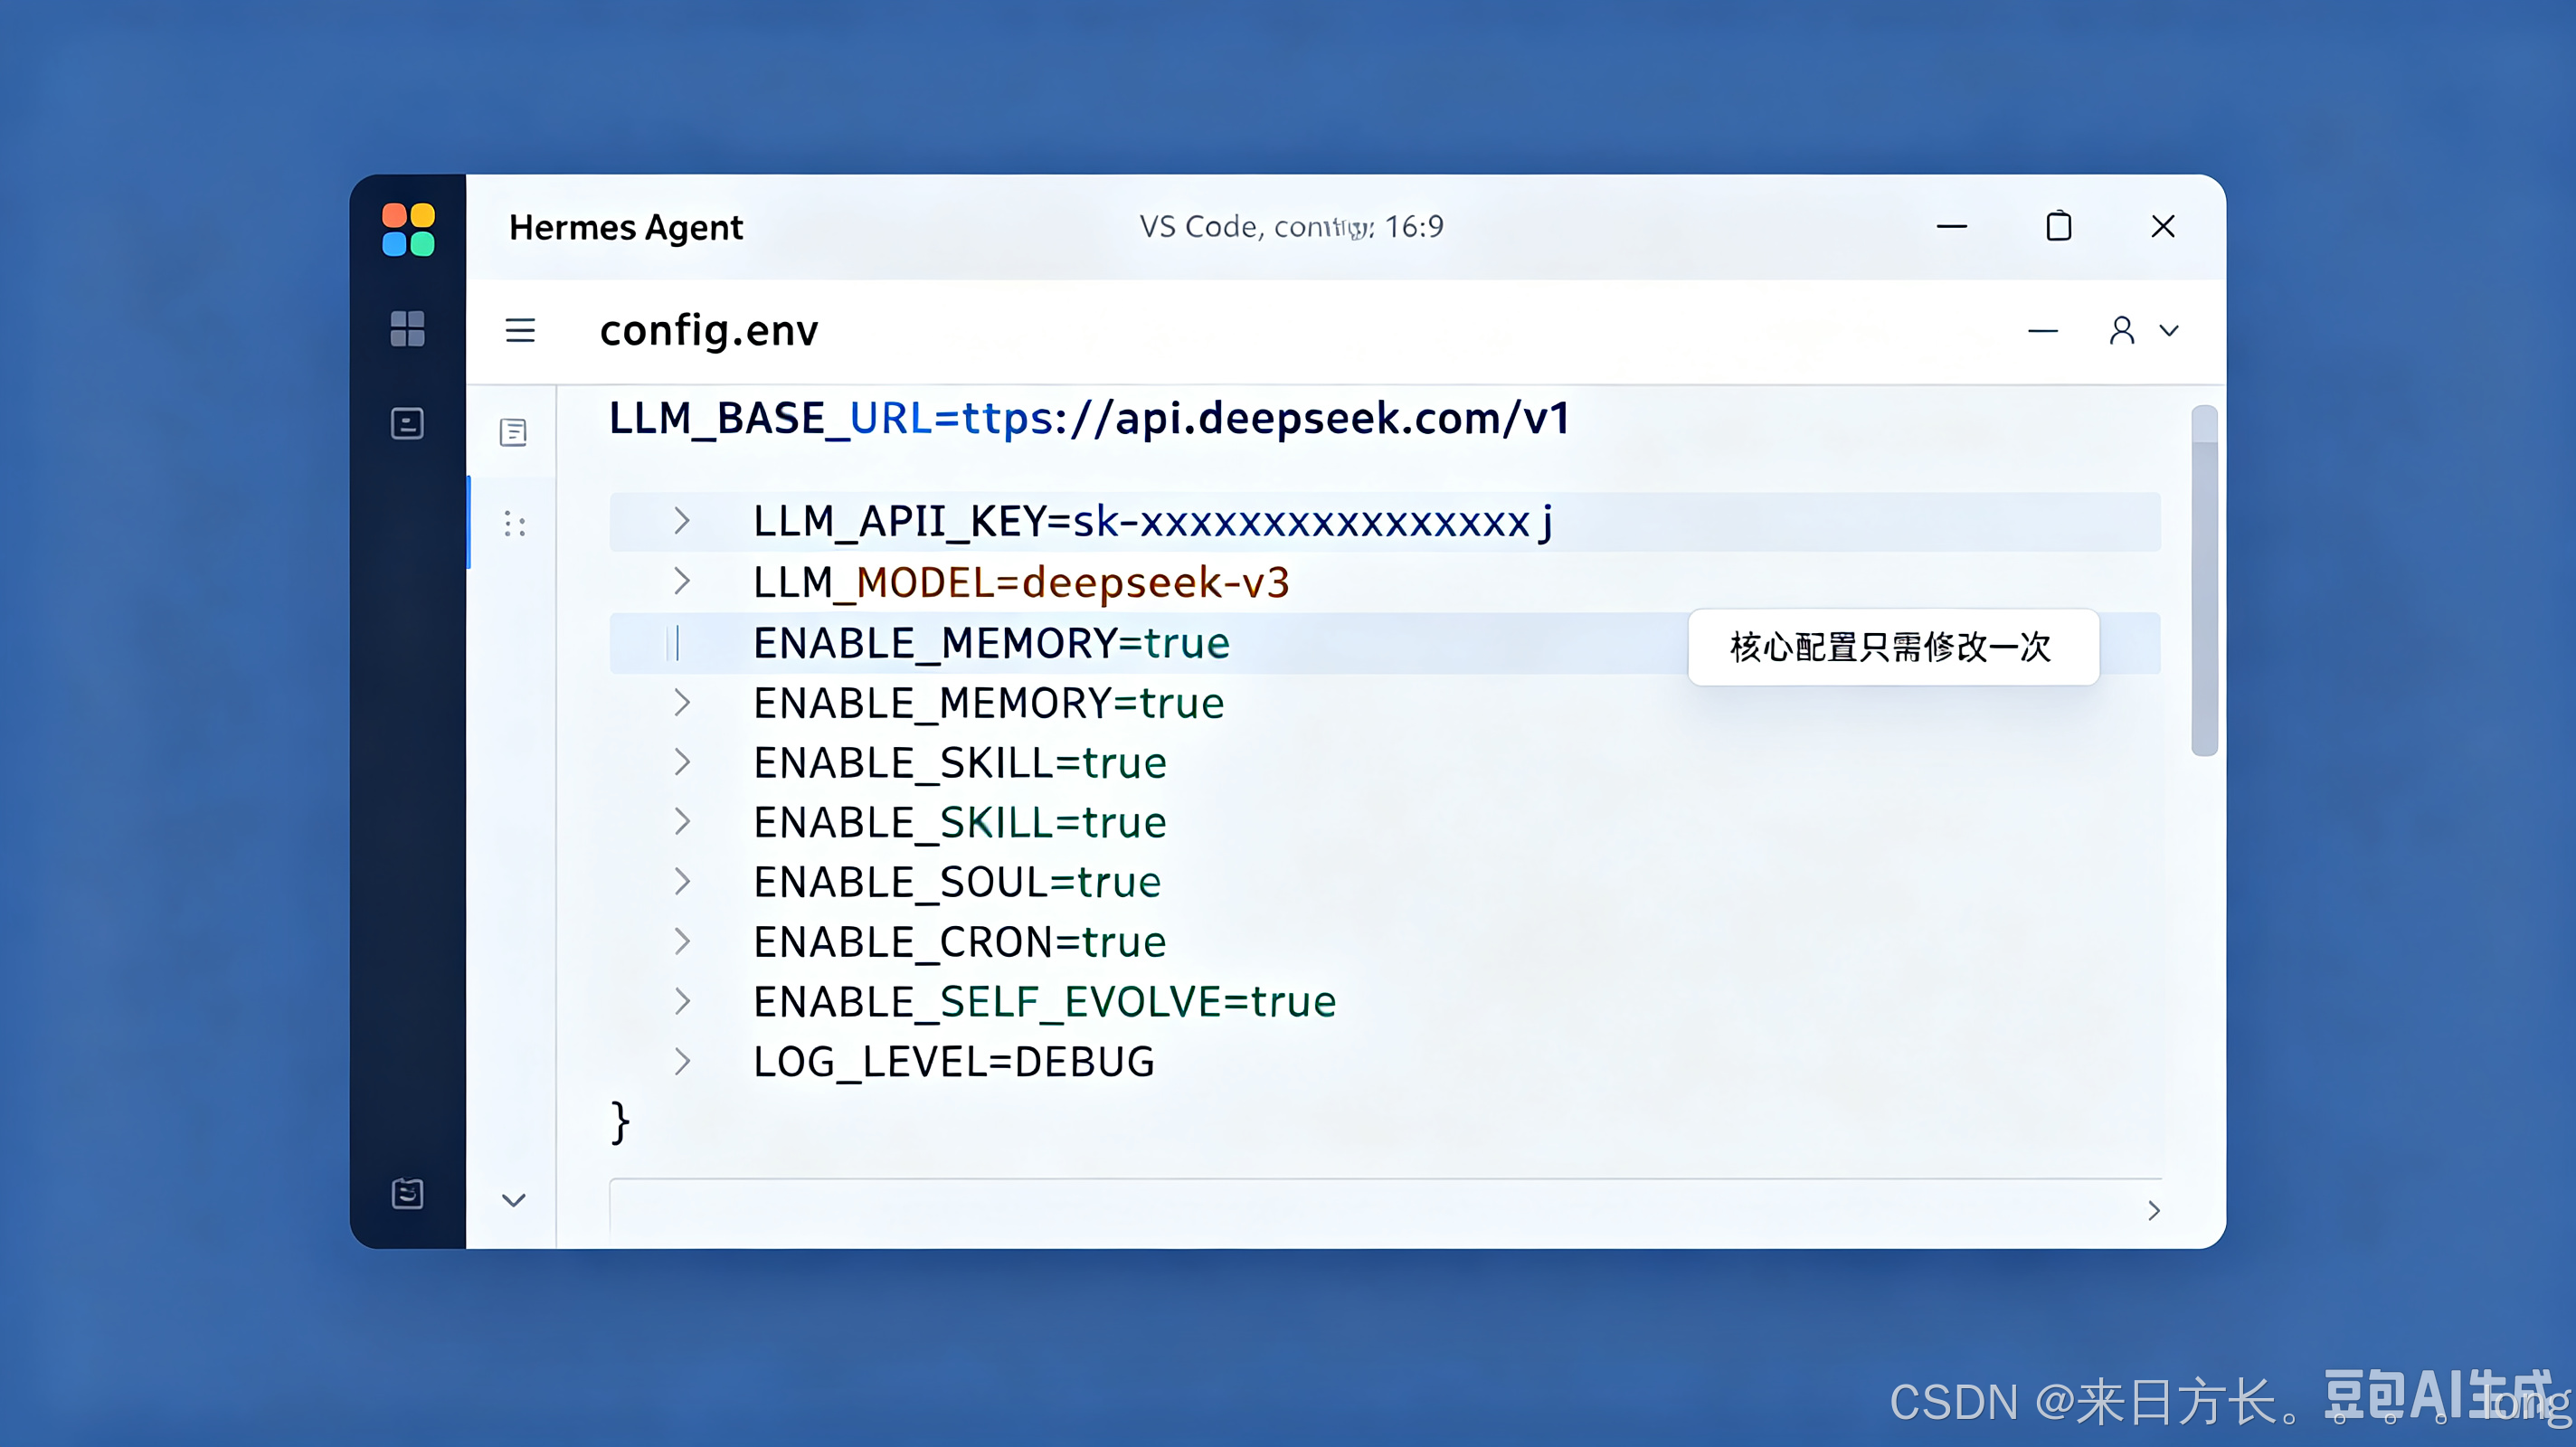The height and width of the screenshot is (1447, 2576).
Task: Select the config.env file title
Action: (709, 331)
